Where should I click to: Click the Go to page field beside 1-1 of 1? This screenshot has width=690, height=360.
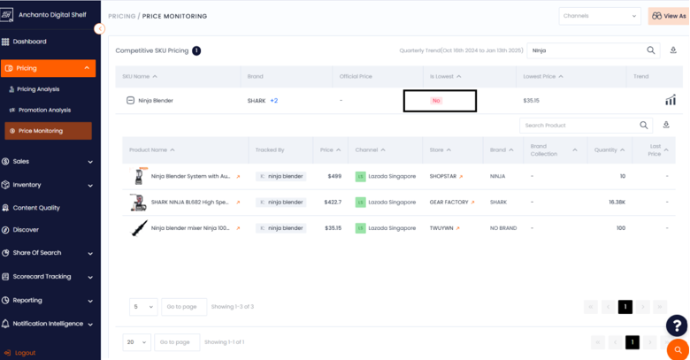[x=177, y=342]
